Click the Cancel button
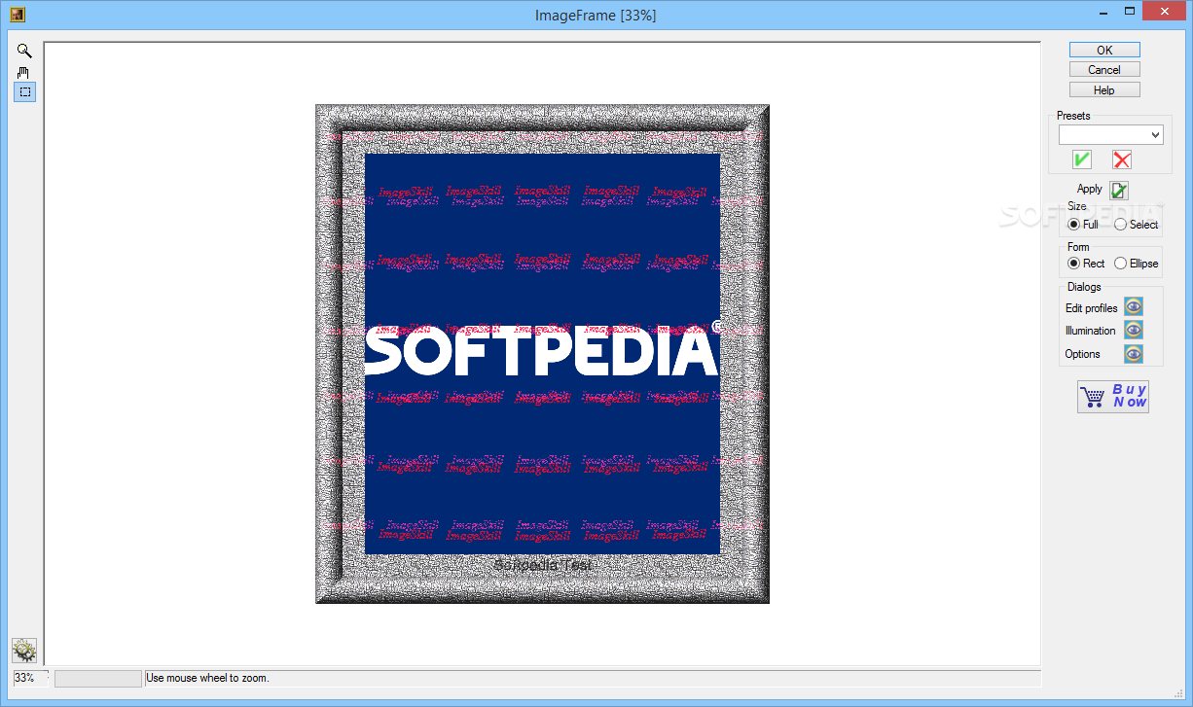 point(1104,70)
